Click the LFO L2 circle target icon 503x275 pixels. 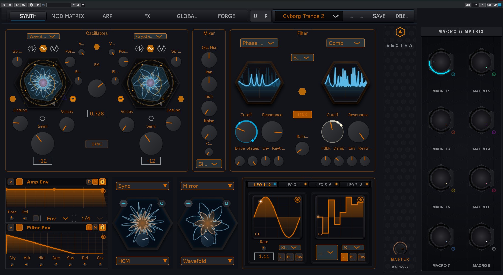360,200
